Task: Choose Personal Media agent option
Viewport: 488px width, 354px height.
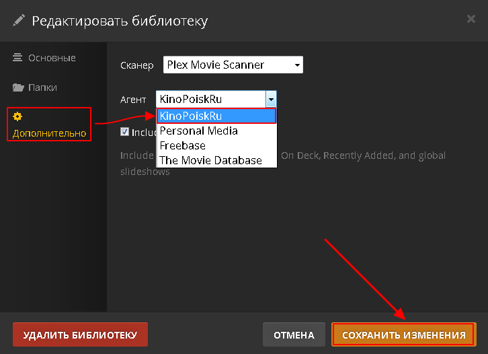Action: point(216,131)
